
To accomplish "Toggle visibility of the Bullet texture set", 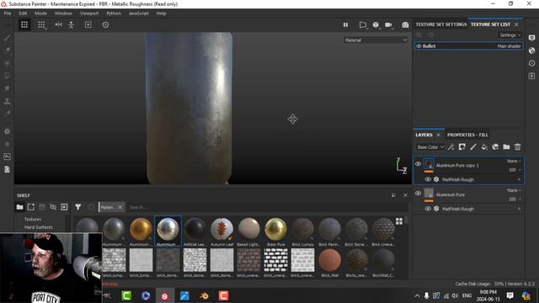I will 419,46.
